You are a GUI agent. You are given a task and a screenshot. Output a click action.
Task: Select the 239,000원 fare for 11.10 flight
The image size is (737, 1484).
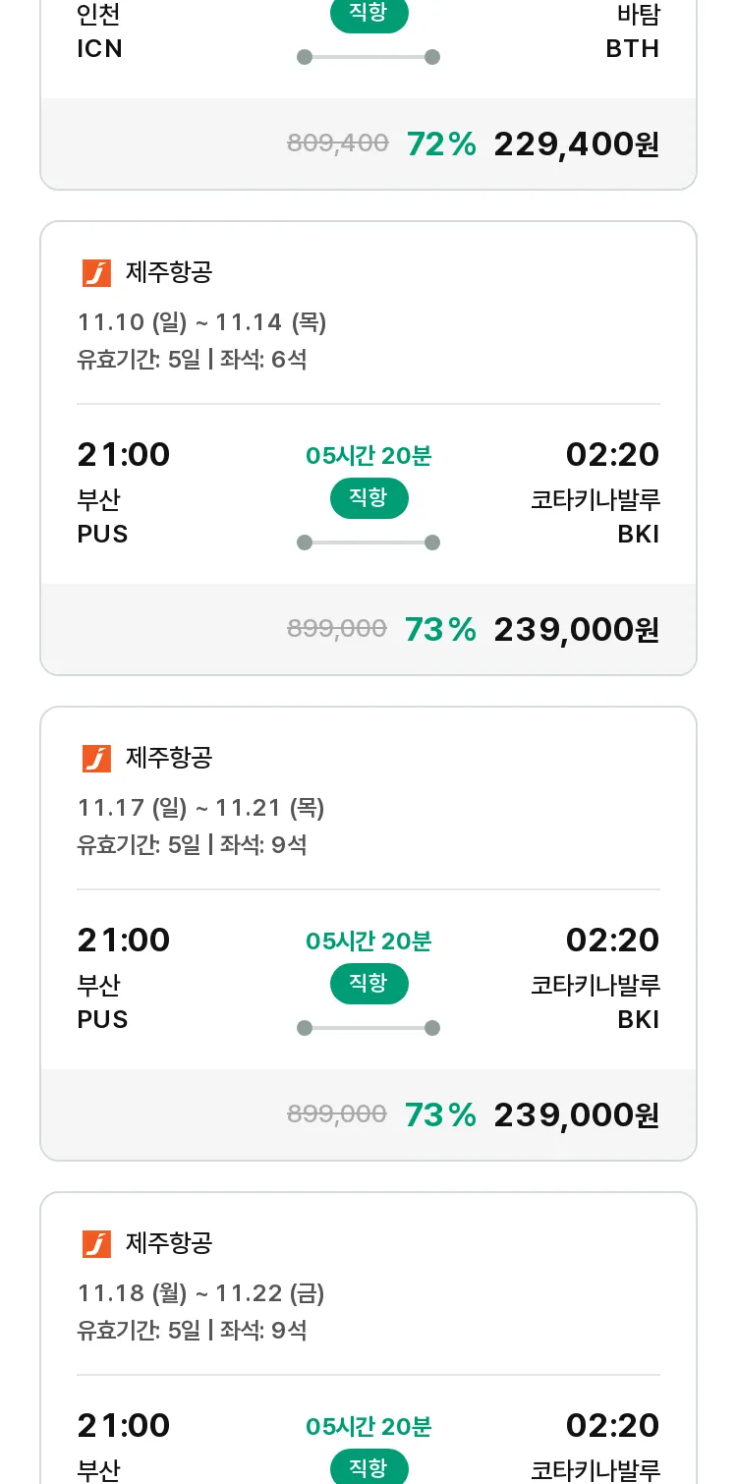tap(576, 629)
